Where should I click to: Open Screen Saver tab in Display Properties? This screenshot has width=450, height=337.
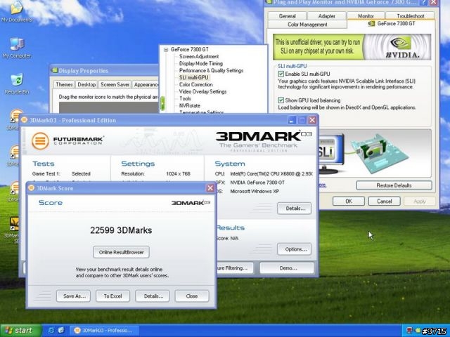(x=115, y=84)
